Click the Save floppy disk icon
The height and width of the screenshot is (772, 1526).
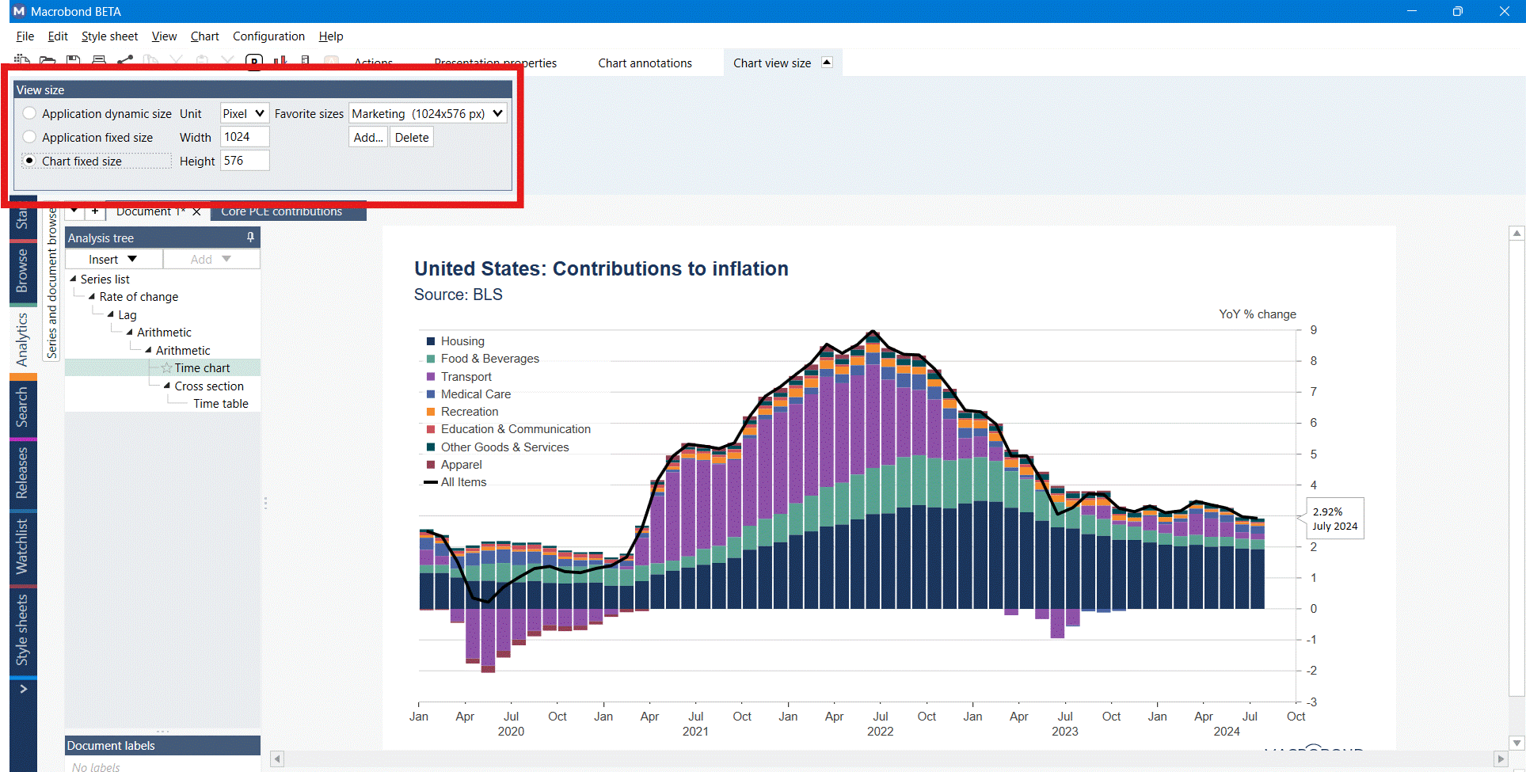pyautogui.click(x=74, y=60)
